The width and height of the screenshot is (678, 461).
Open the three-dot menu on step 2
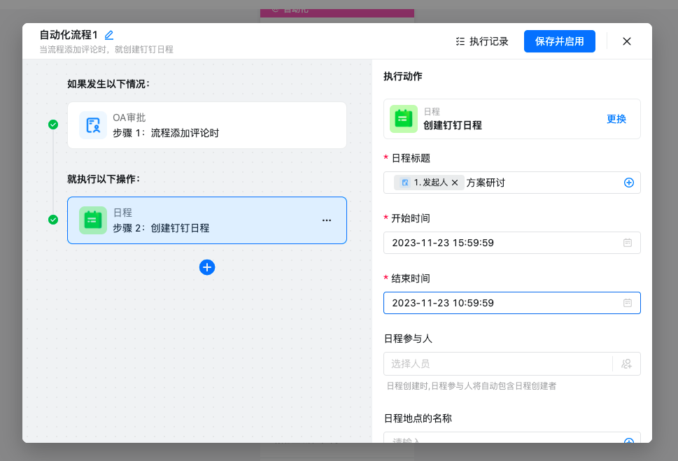coord(327,220)
